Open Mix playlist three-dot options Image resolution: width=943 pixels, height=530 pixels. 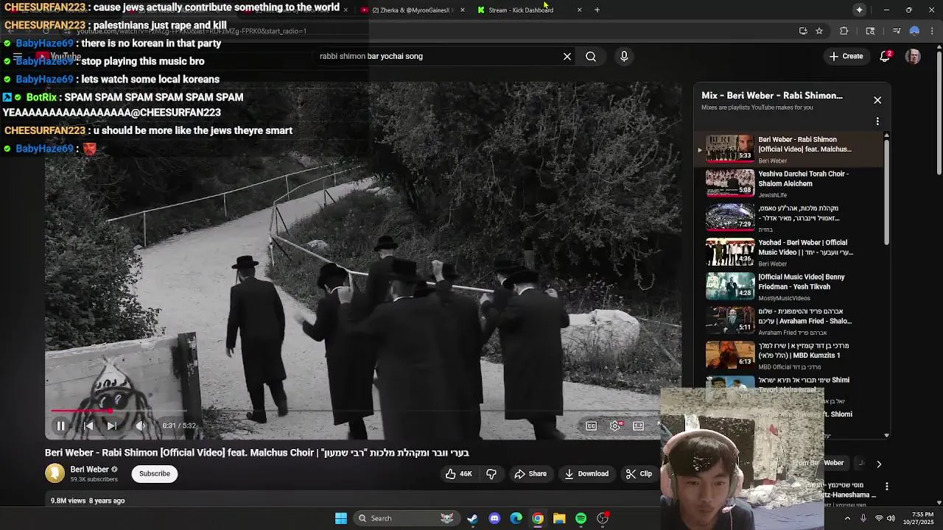click(x=877, y=121)
